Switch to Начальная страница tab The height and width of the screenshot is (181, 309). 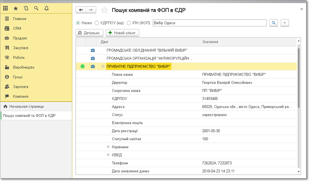point(26,106)
